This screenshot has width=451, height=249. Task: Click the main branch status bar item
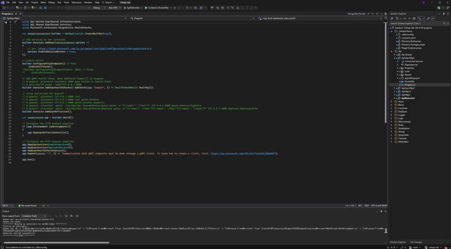click(414, 247)
